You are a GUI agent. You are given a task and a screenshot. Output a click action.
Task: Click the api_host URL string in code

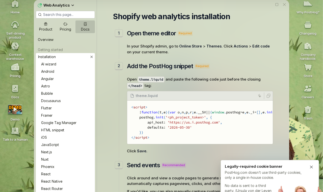click(194, 123)
